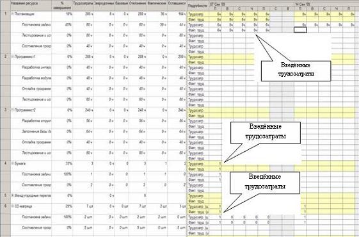
Task: Collapse the CD-матрица resource group
Action: click(x=13, y=206)
